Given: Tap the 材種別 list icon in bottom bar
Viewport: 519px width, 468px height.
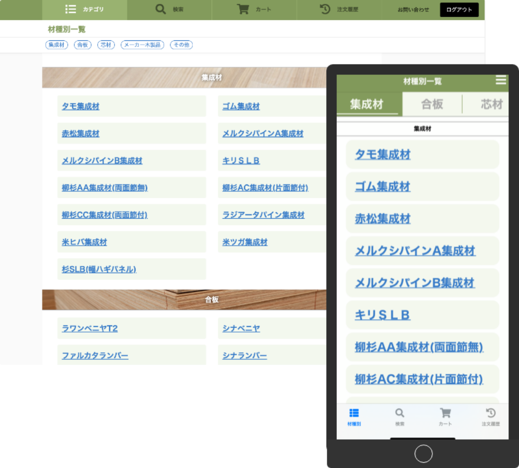Looking at the screenshot, I should click(x=354, y=413).
